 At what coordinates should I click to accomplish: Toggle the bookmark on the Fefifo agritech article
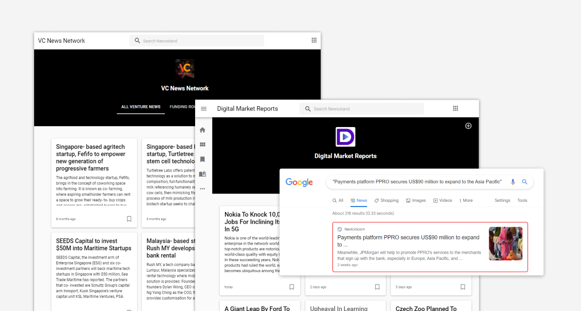click(x=129, y=218)
